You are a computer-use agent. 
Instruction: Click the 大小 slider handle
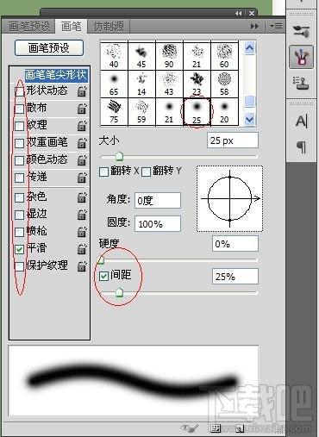119,156
